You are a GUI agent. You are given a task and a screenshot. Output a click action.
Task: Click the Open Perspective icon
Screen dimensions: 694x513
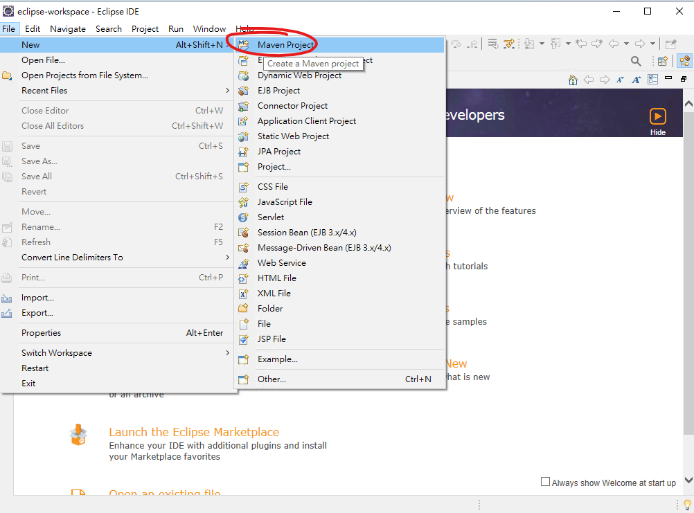point(663,61)
